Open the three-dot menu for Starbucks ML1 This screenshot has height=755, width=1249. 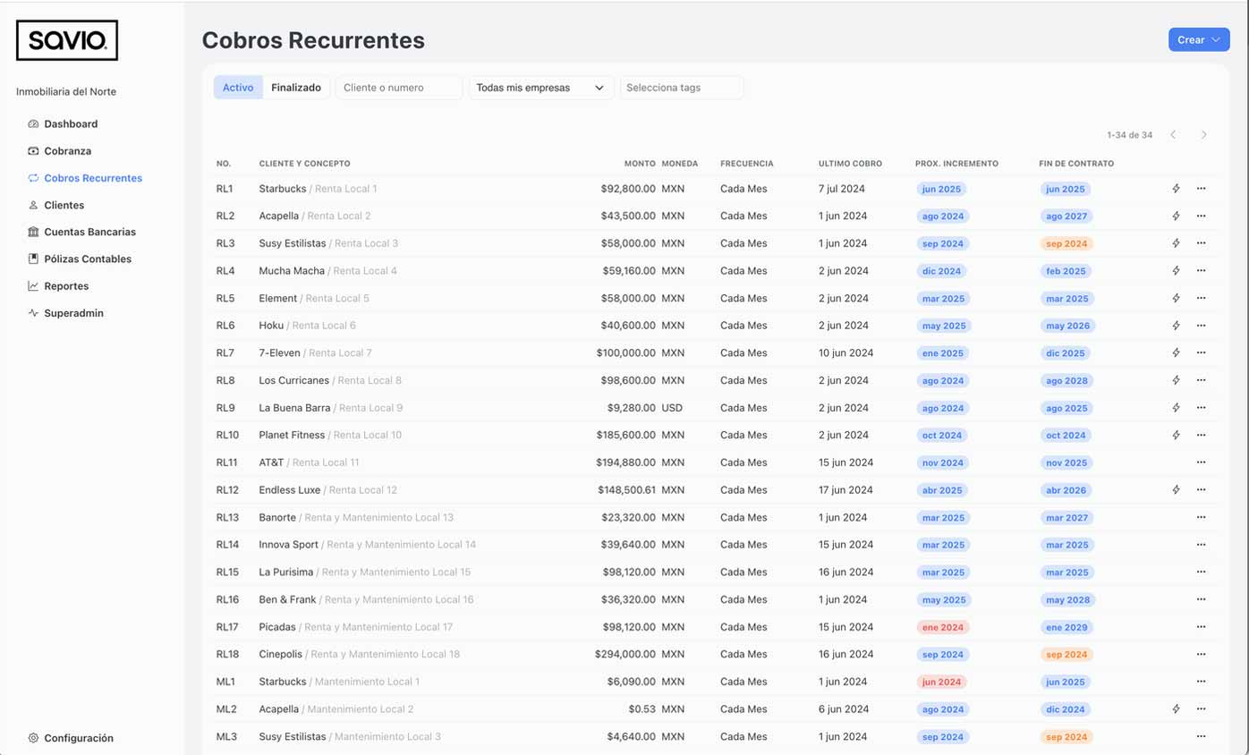1201,682
